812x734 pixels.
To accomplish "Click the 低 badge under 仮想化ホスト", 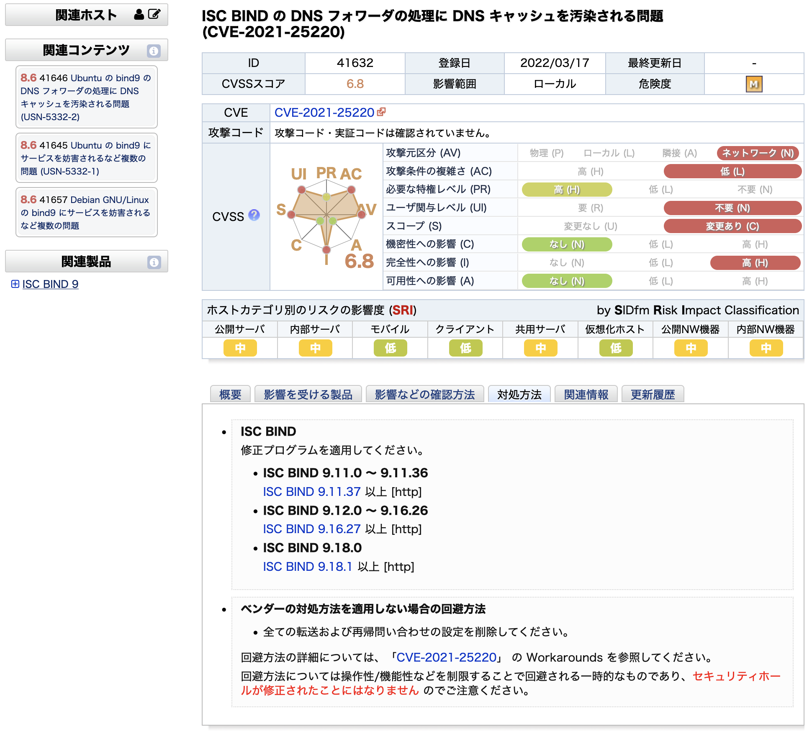I will pos(616,348).
